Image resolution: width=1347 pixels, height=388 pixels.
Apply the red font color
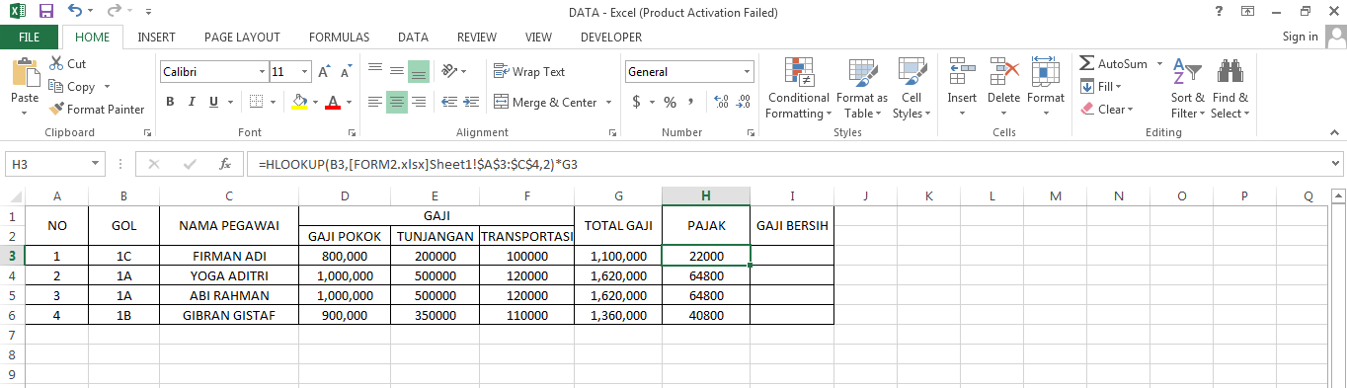coord(332,102)
